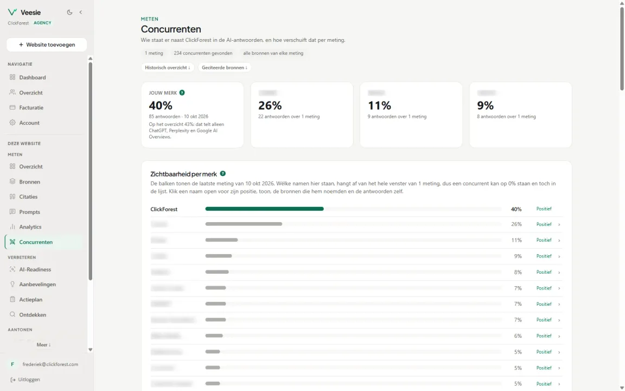The width and height of the screenshot is (625, 391).
Task: Open Dashboard in the navigation
Action: point(33,78)
